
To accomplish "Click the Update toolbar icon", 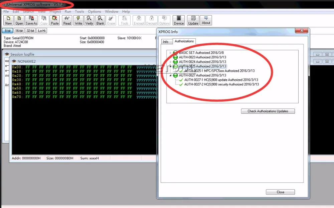I will 193,20.
